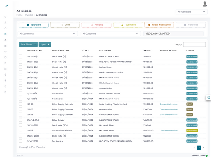
Task: Click Convert to Invoice for EST-05
Action: (168, 131)
